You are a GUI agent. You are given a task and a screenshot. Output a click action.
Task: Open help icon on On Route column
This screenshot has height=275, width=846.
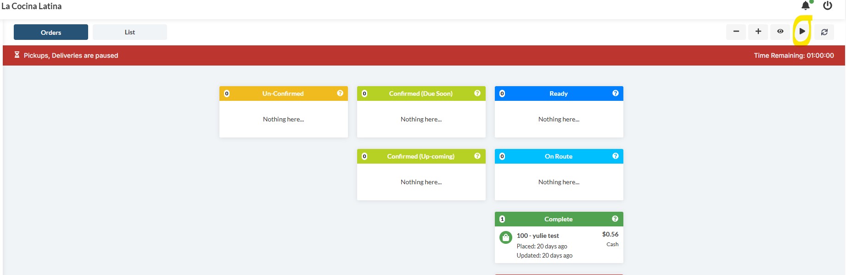615,156
